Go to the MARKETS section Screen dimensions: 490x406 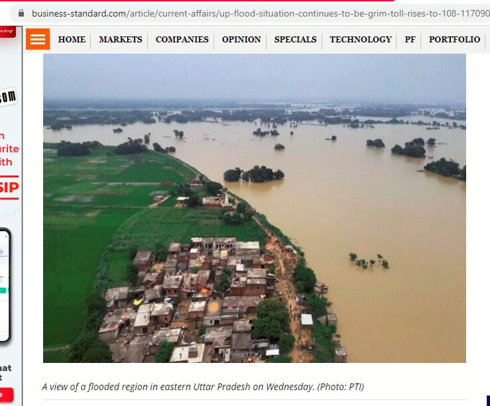point(120,39)
